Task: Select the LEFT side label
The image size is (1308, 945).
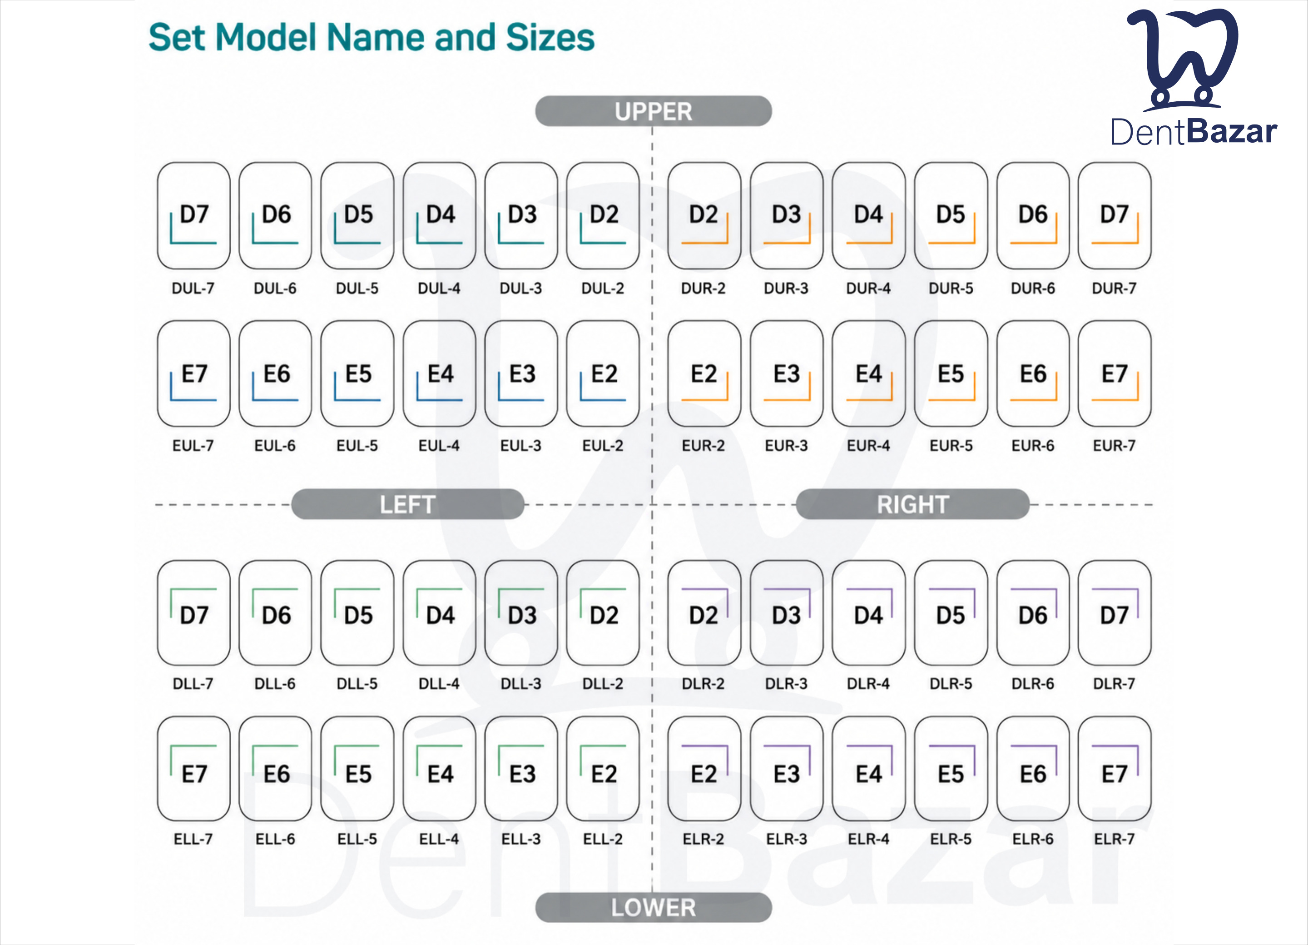Action: pos(408,504)
